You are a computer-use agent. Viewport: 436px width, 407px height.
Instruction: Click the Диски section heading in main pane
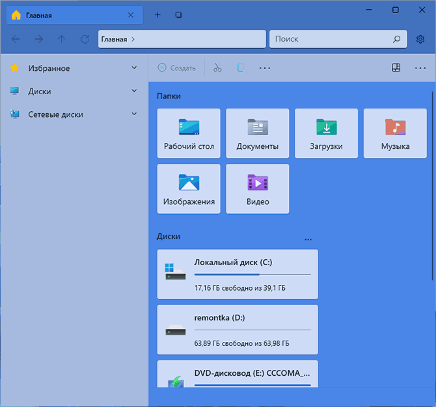(x=169, y=237)
